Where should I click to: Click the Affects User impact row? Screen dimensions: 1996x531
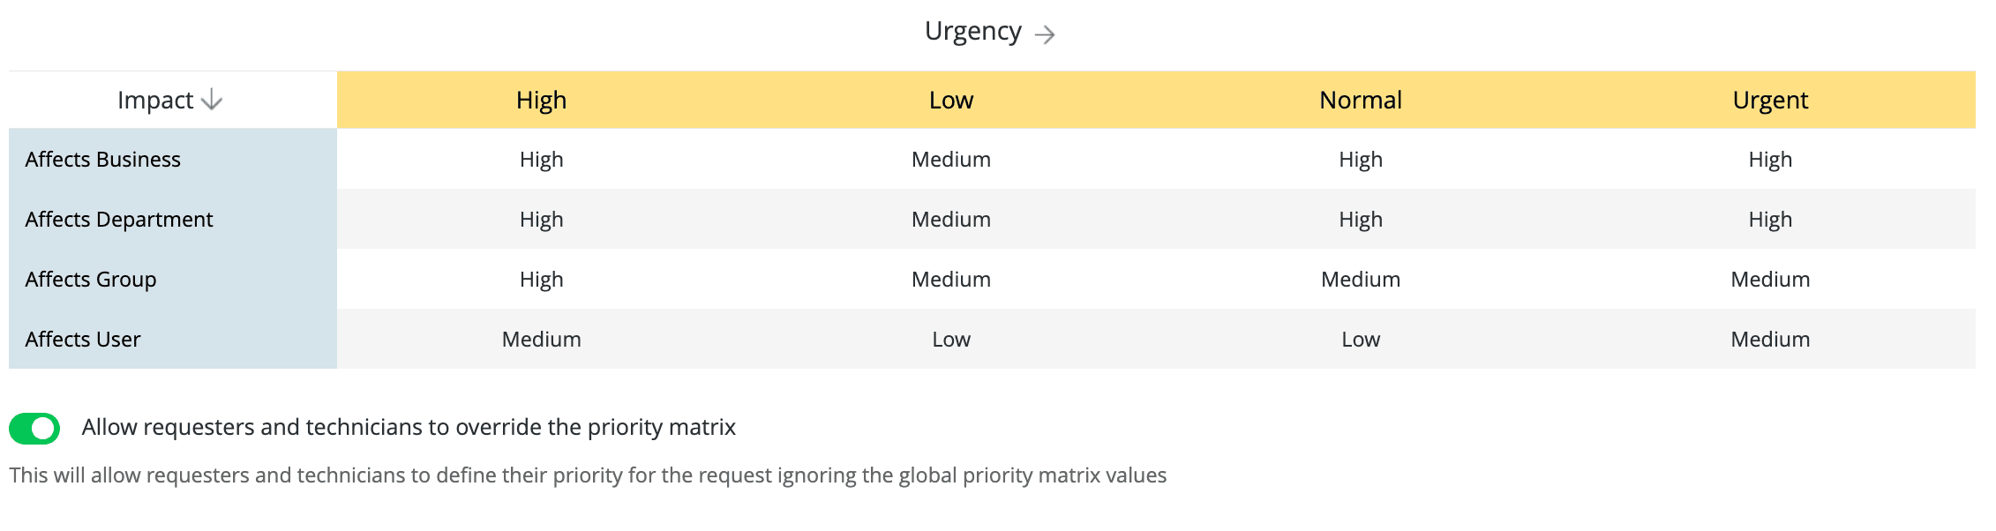[x=83, y=340]
